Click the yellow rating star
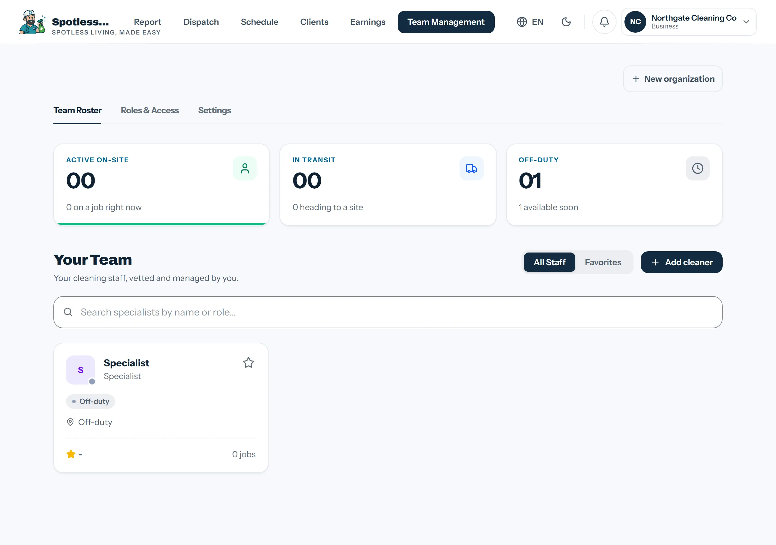776x545 pixels. click(71, 454)
